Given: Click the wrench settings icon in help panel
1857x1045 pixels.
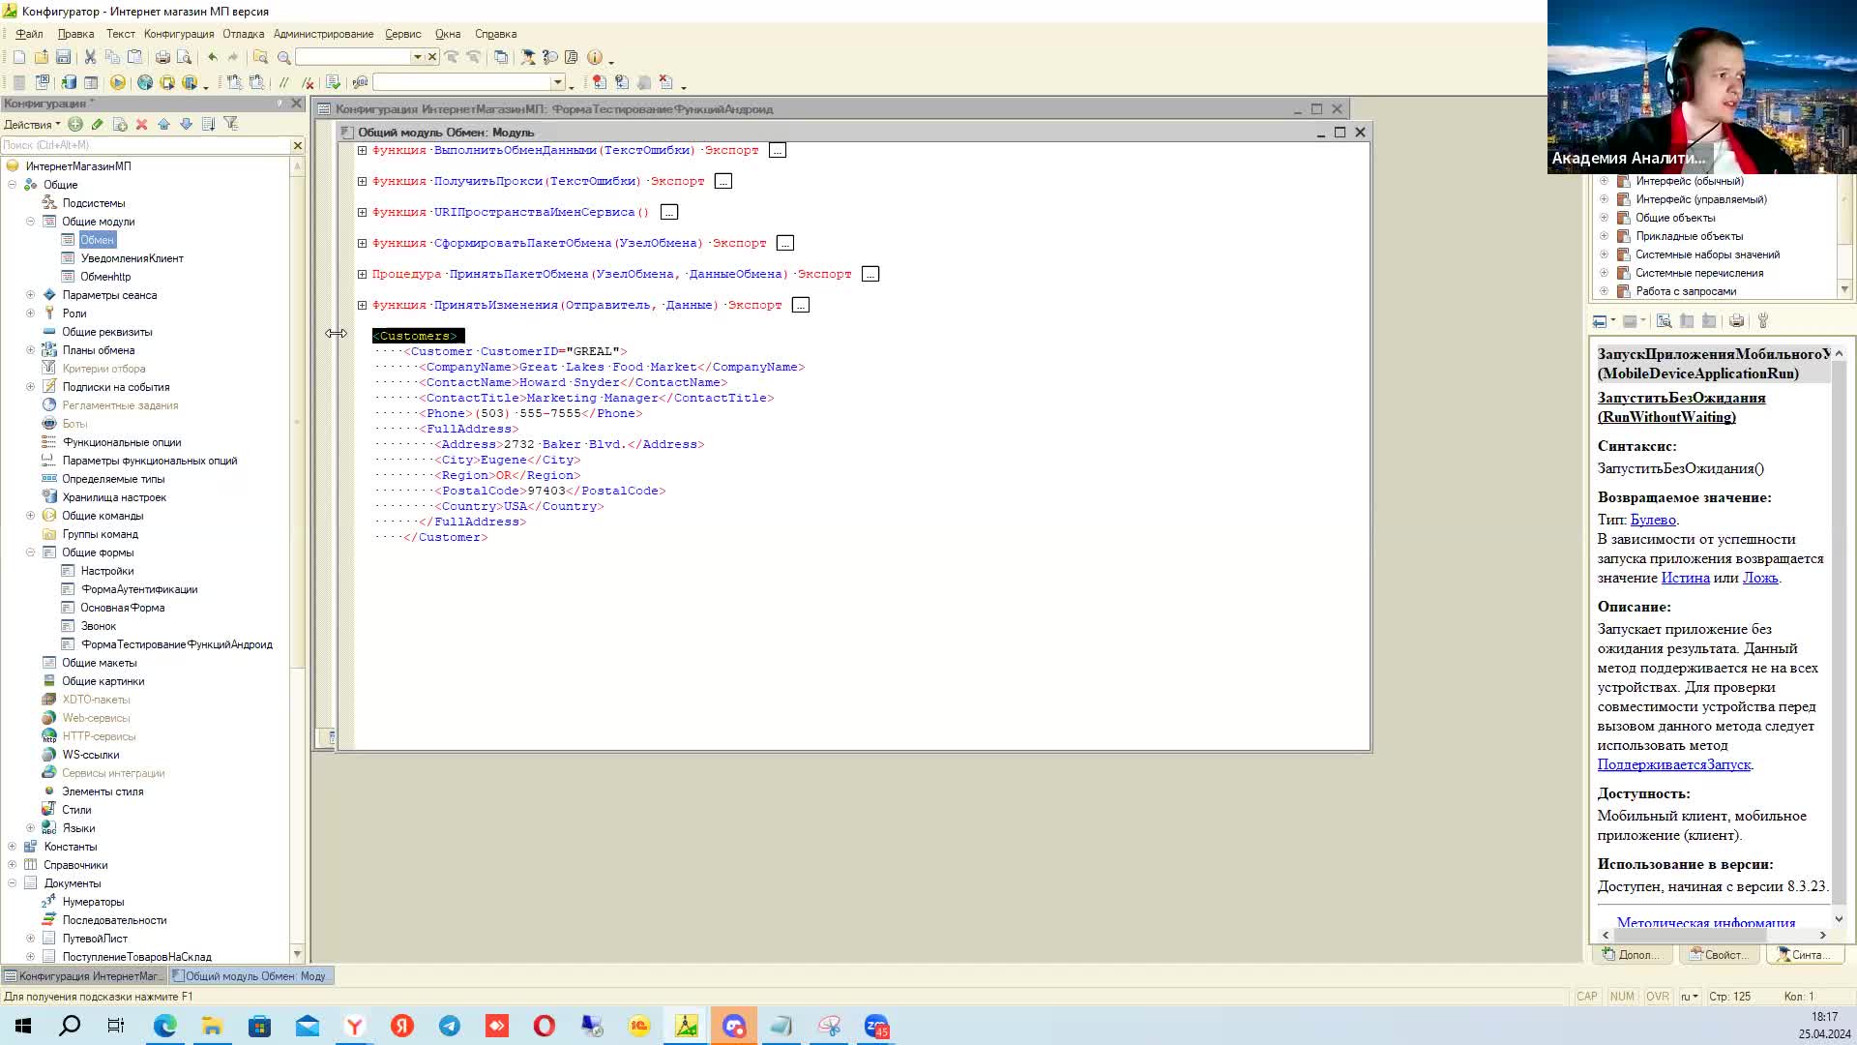Looking at the screenshot, I should coord(1763,321).
